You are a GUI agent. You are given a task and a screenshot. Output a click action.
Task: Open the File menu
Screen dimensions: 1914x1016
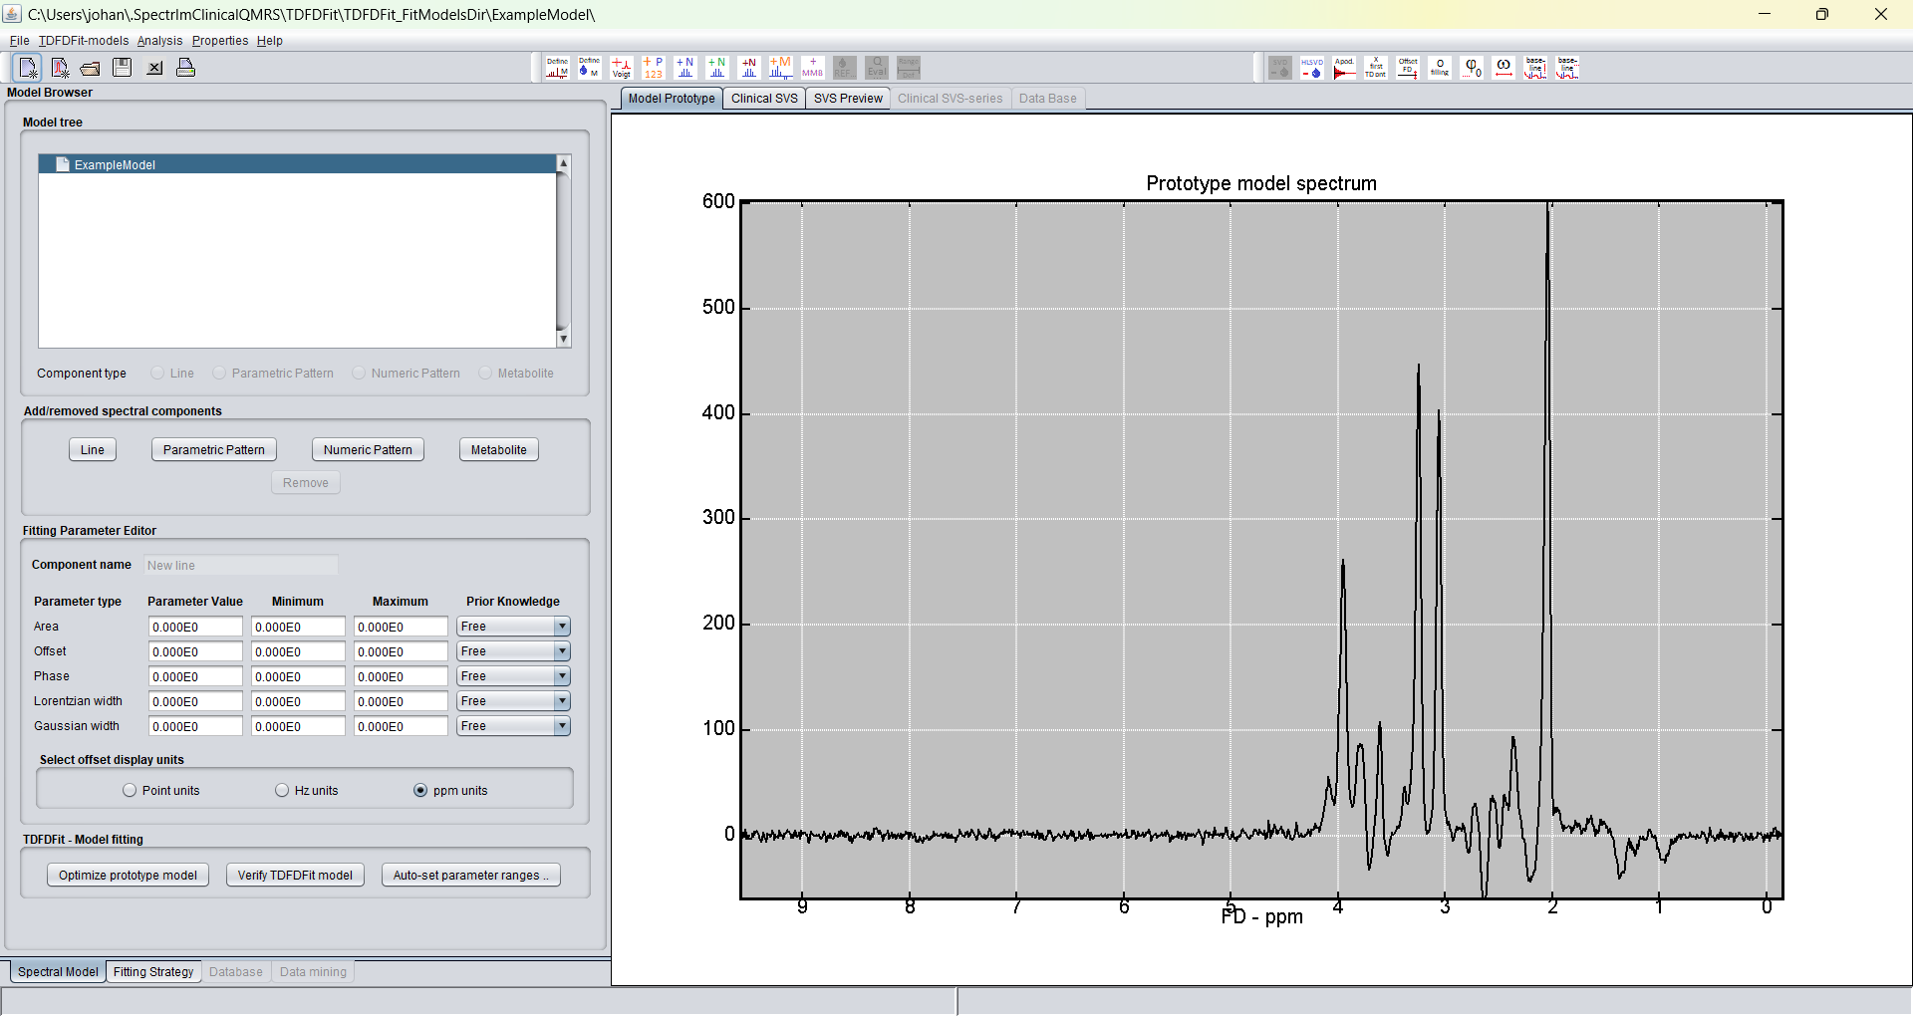click(19, 41)
